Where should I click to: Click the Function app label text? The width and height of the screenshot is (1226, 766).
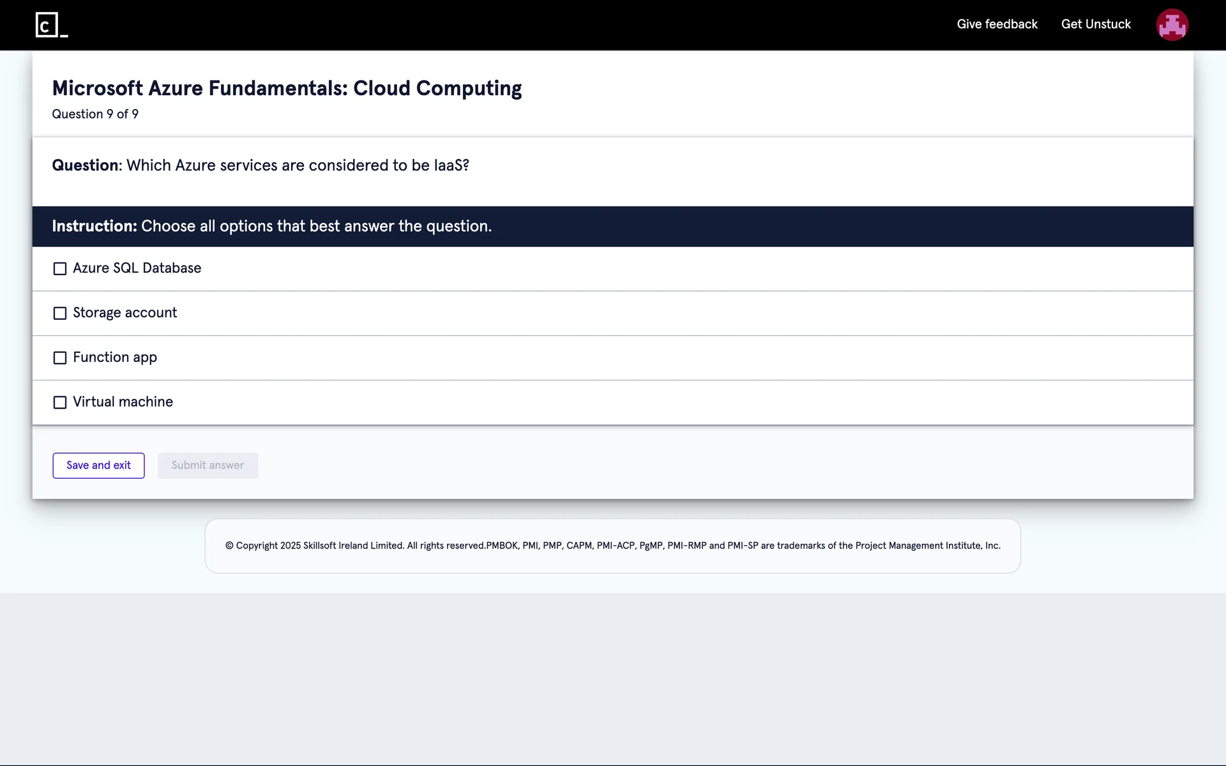point(115,357)
